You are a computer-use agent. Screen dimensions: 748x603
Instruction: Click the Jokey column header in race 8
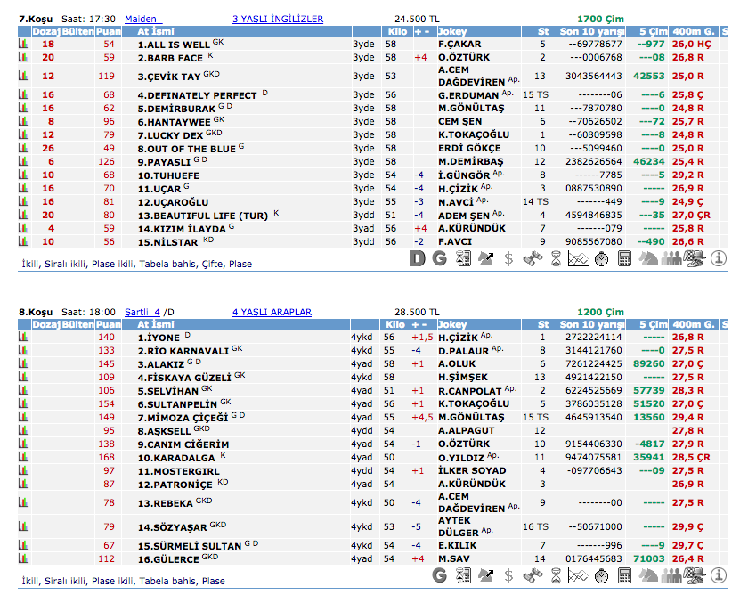(x=453, y=324)
